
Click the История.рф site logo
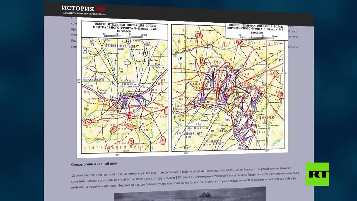click(x=83, y=8)
